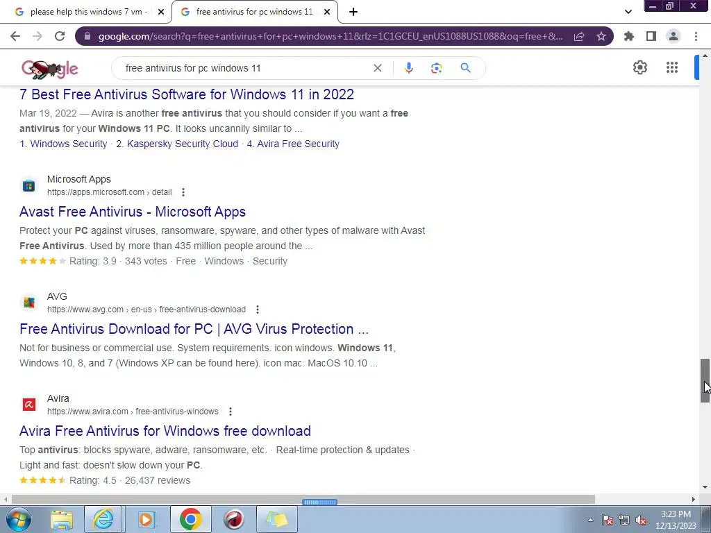Open 'Avira Free Antivirus for Windows' result

point(165,431)
